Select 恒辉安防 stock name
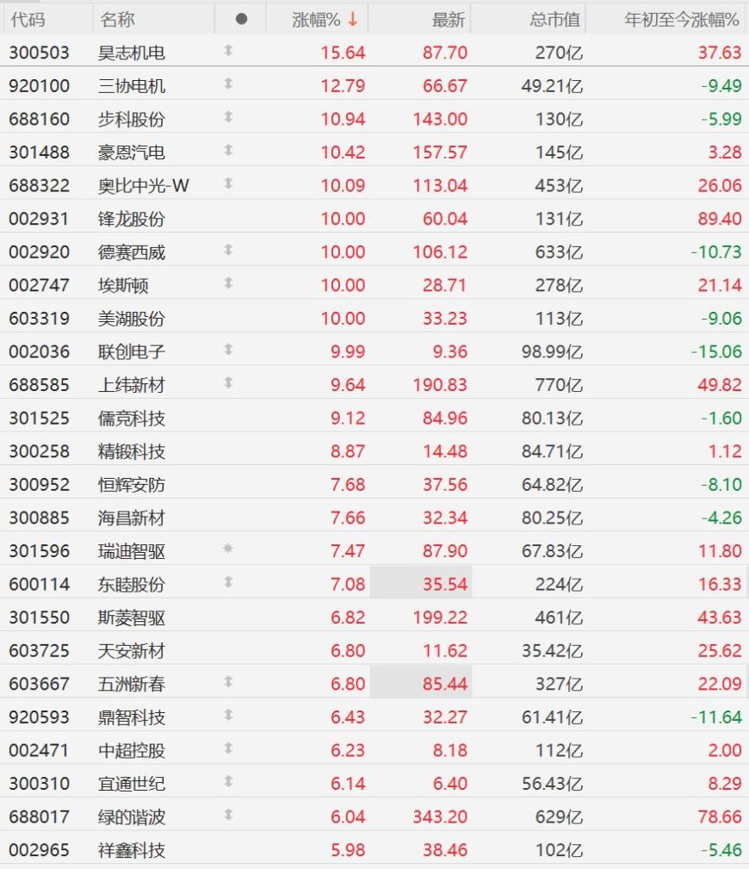The image size is (749, 869). click(132, 485)
